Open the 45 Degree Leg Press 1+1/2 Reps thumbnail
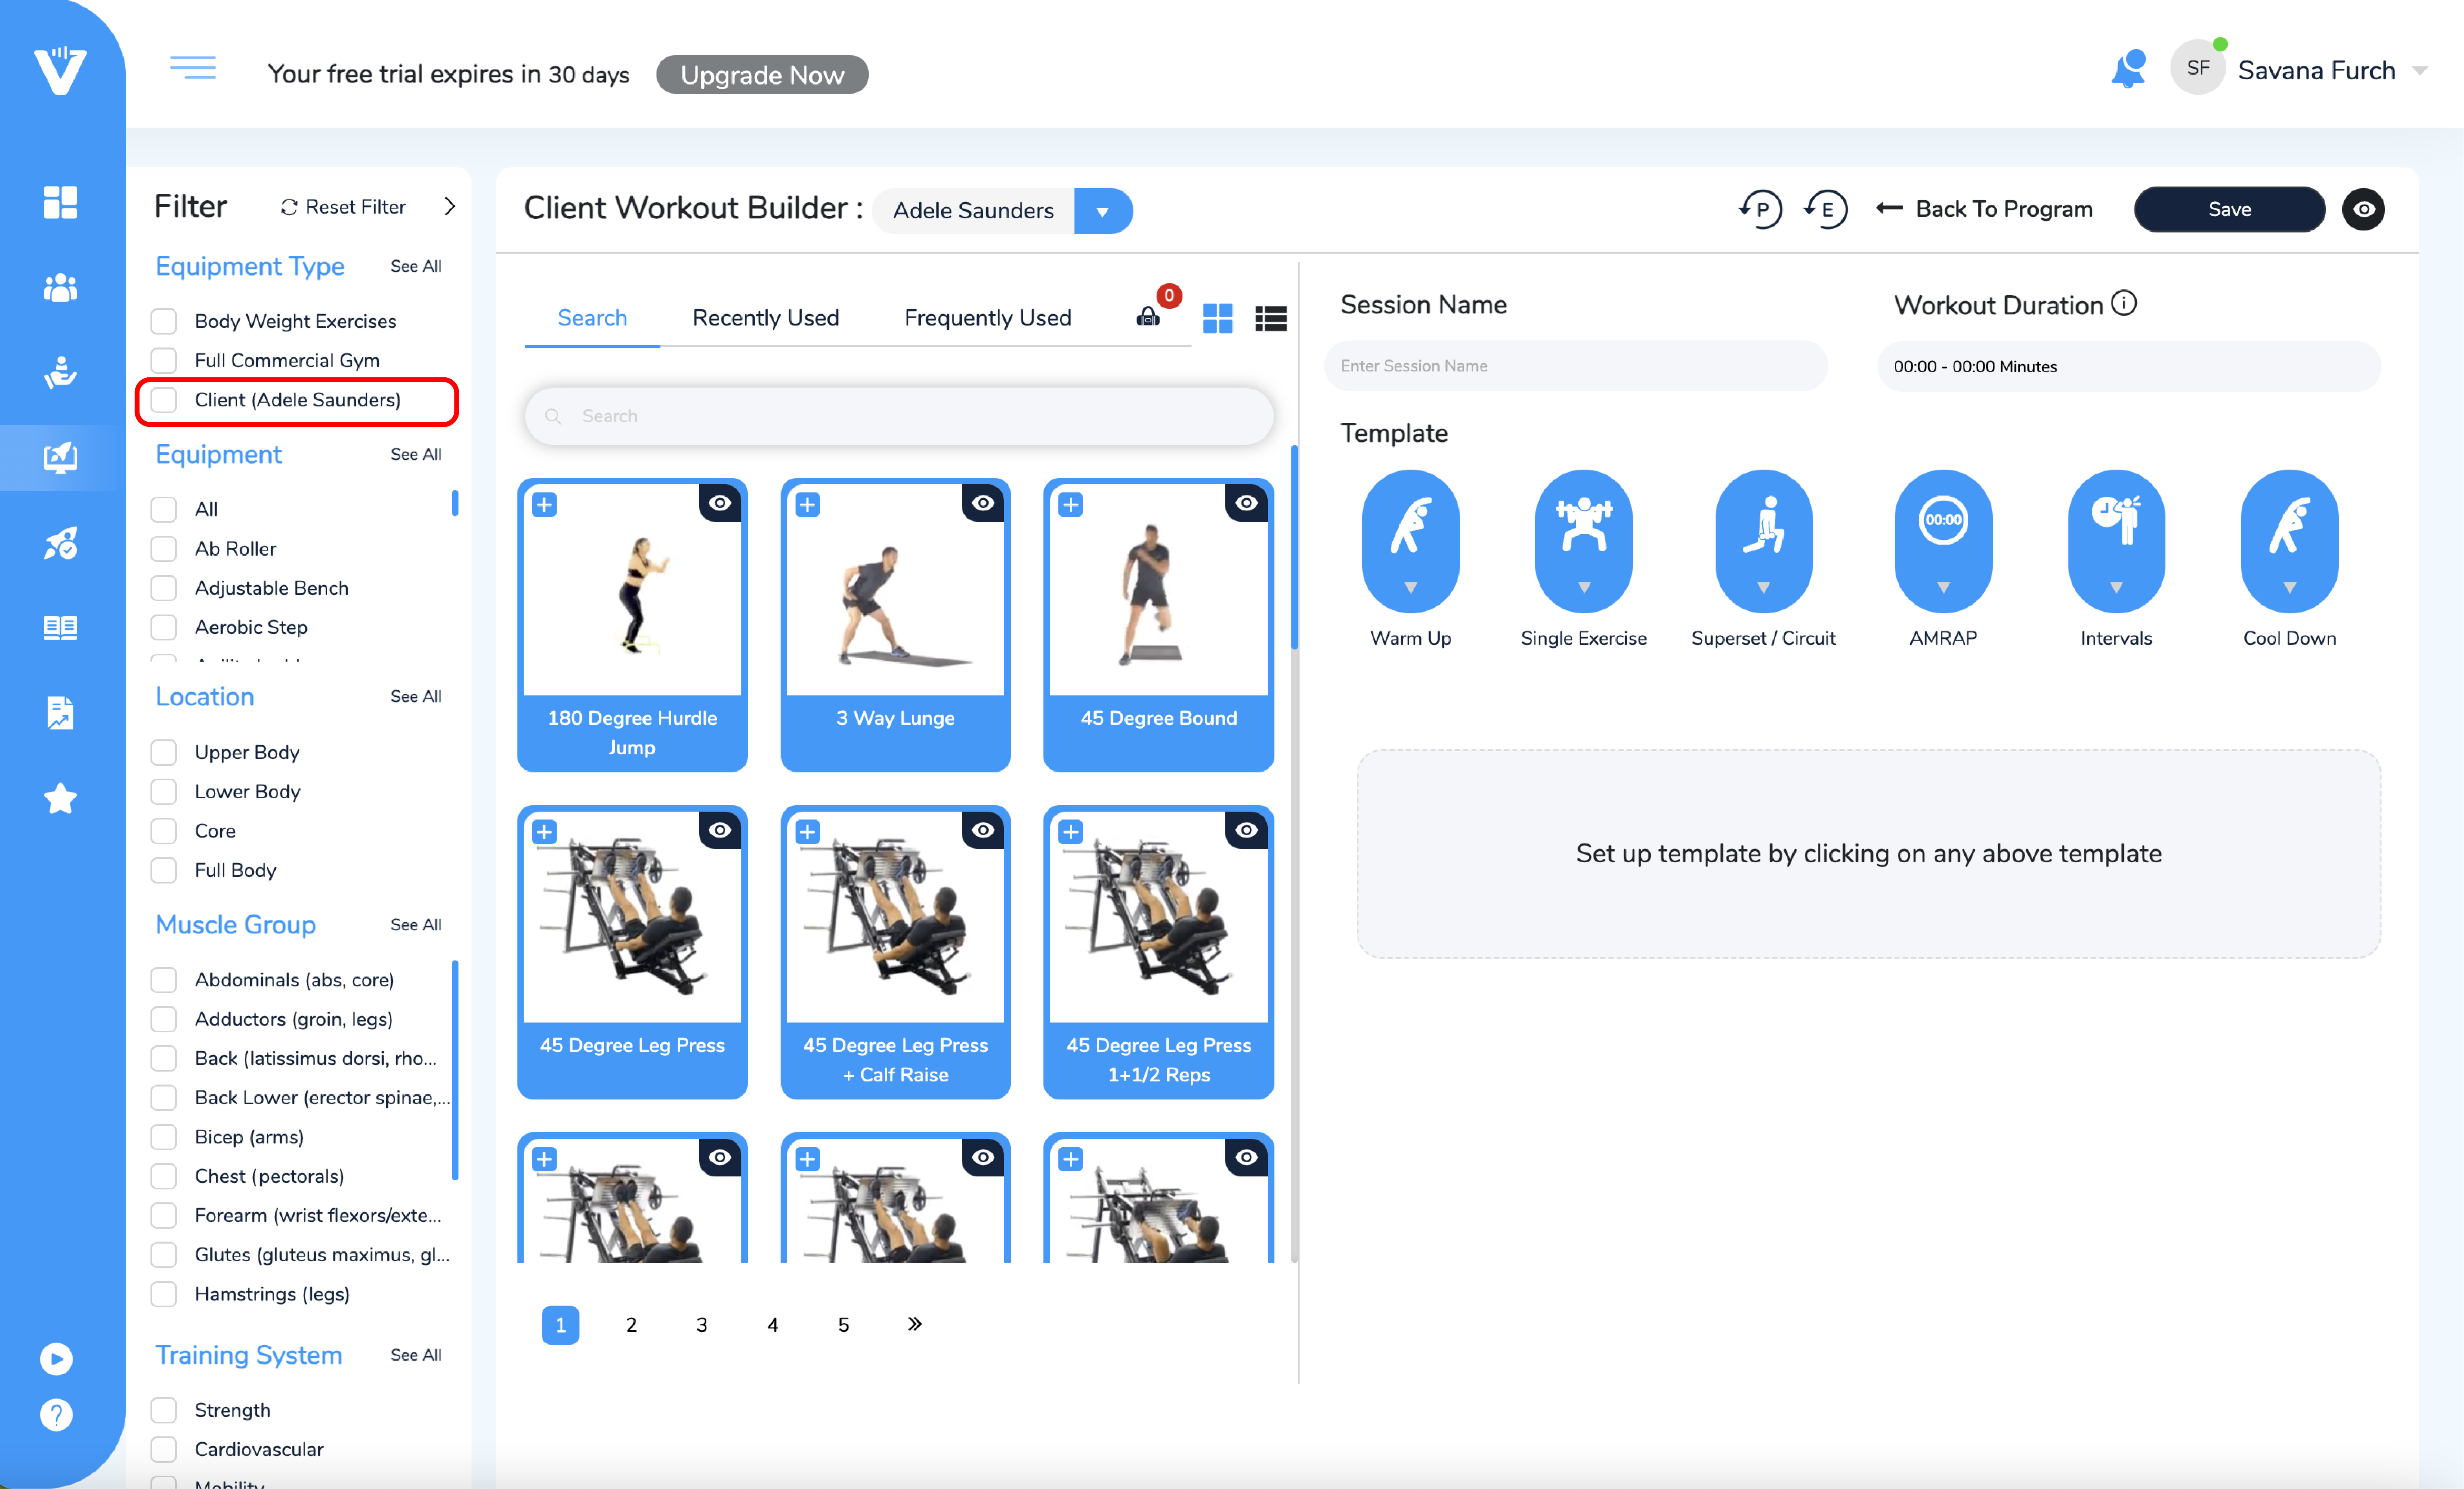Screen dimensions: 2464x1489 click(1158, 917)
